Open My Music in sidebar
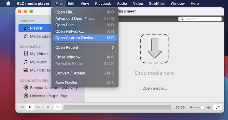The width and height of the screenshot is (228, 120). (38, 62)
